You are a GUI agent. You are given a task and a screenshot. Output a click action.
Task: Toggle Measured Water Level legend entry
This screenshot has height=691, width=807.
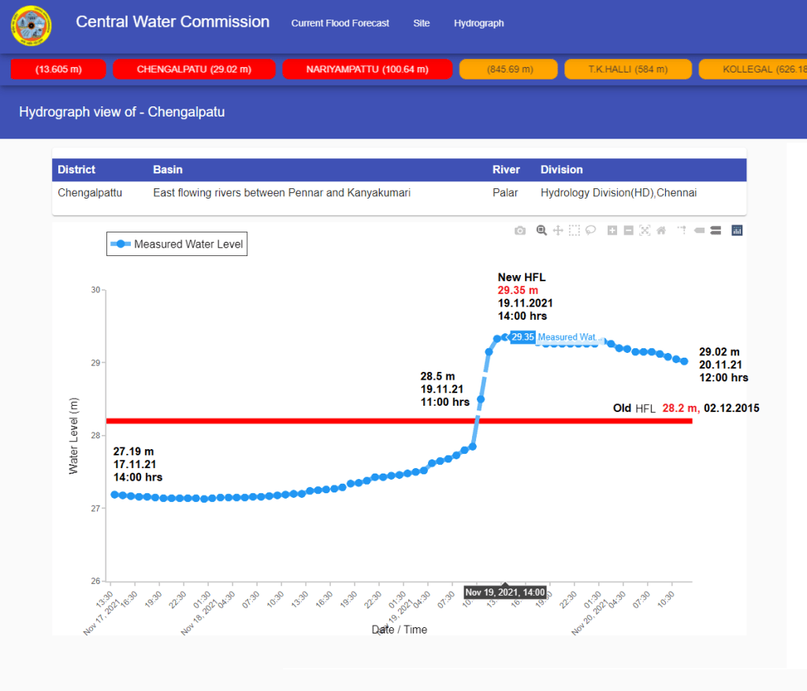click(177, 245)
